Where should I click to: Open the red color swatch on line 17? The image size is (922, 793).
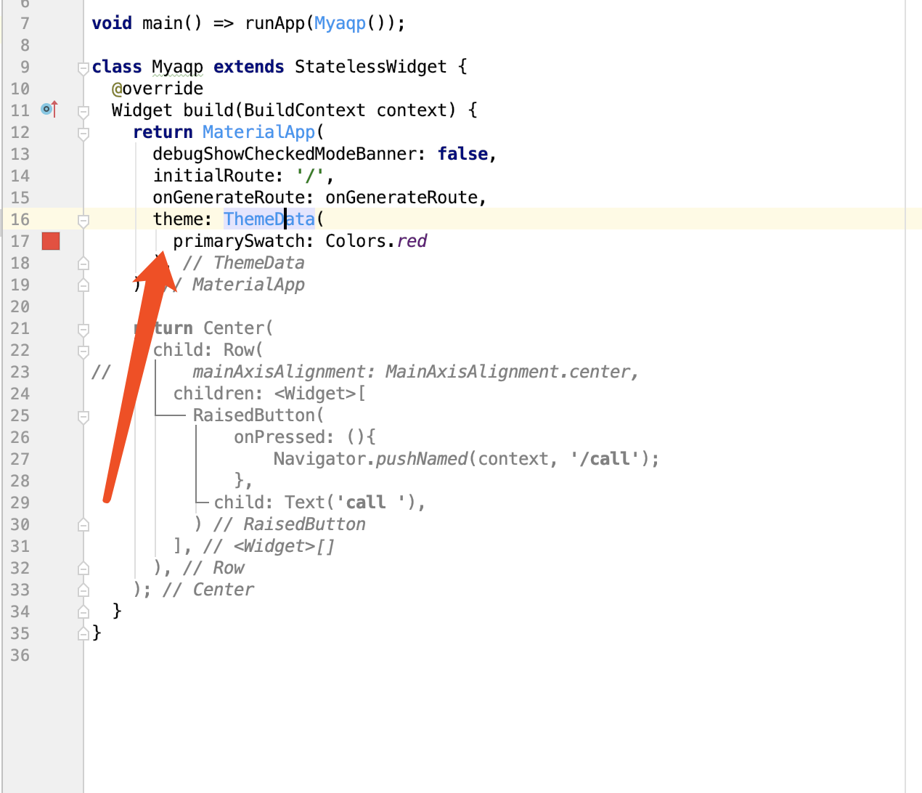[51, 241]
